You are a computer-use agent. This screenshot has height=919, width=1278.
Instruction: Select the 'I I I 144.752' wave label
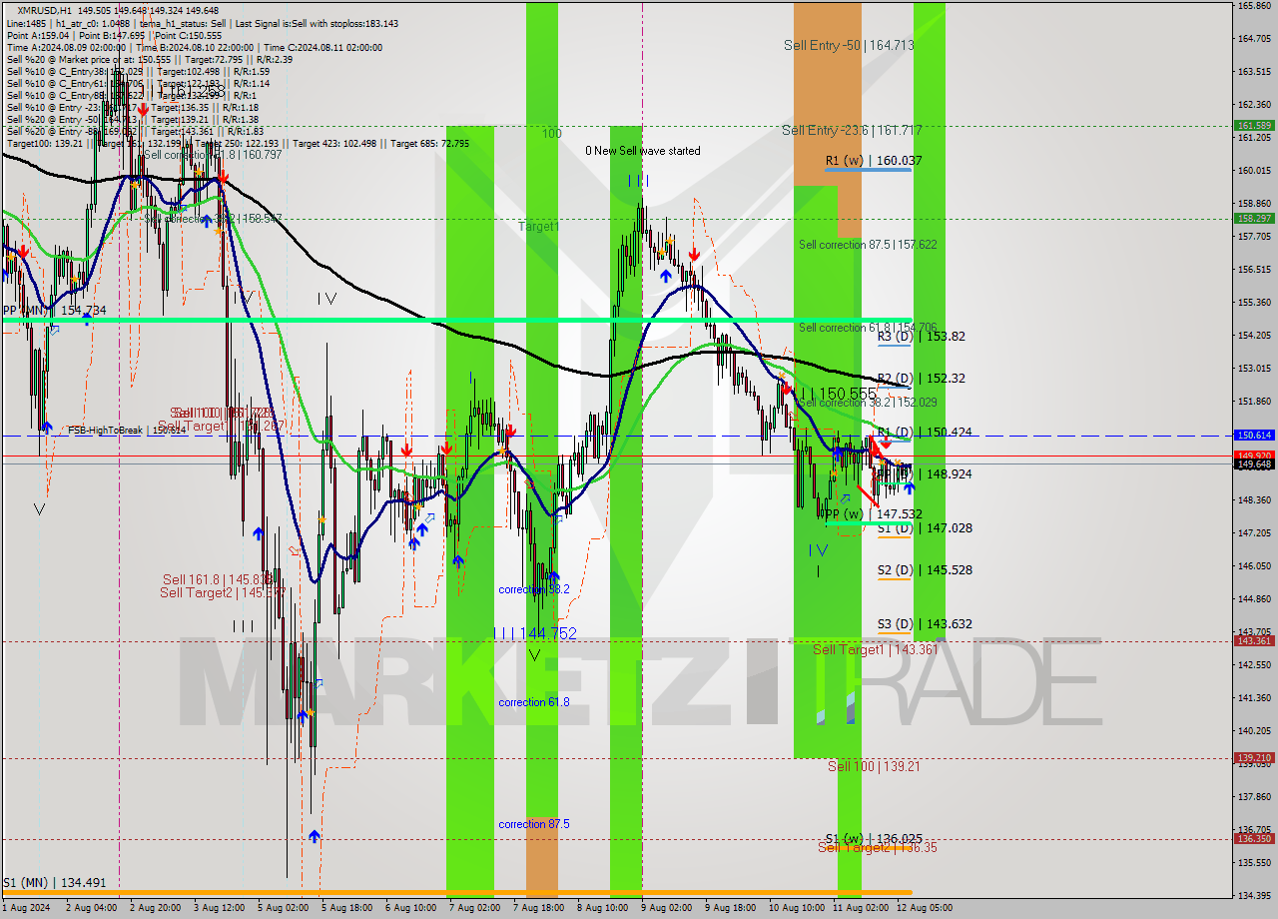pos(535,633)
